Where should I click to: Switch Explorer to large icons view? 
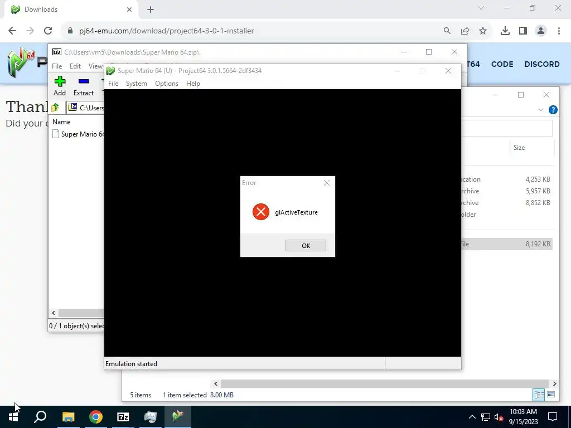coord(551,395)
